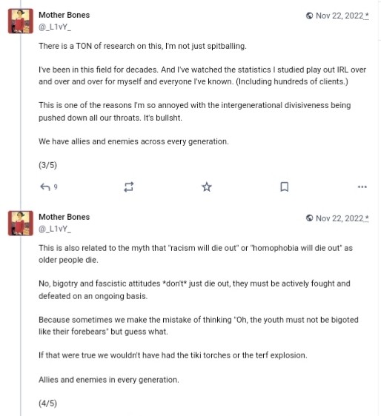381x416 pixels.
Task: Open Mother Bones avatar on second post
Action: tap(21, 223)
